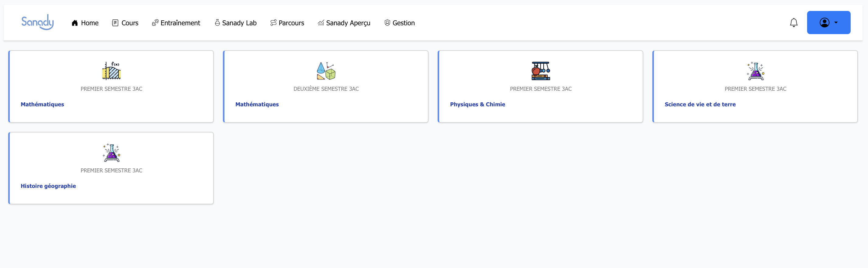Select the Deuxième Semestre Mathématiques title

[257, 104]
